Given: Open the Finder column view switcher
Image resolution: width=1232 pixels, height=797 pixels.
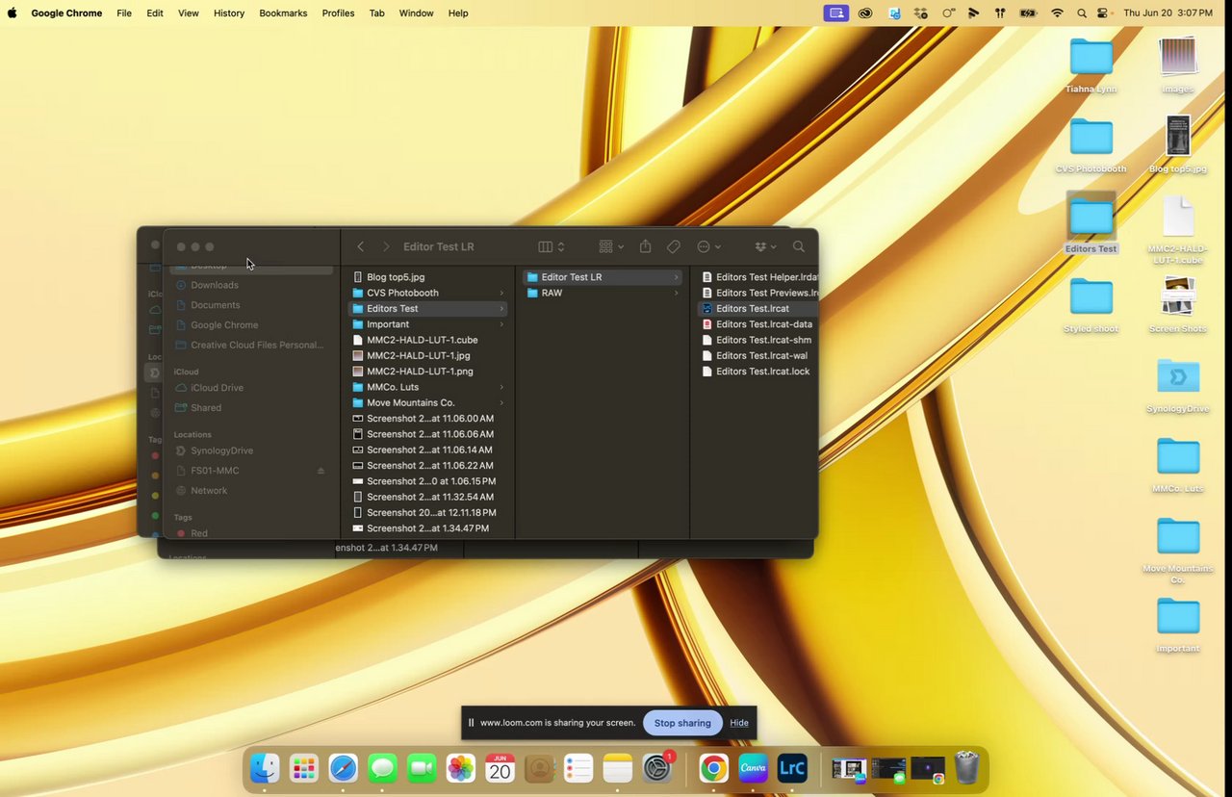Looking at the screenshot, I should point(552,247).
